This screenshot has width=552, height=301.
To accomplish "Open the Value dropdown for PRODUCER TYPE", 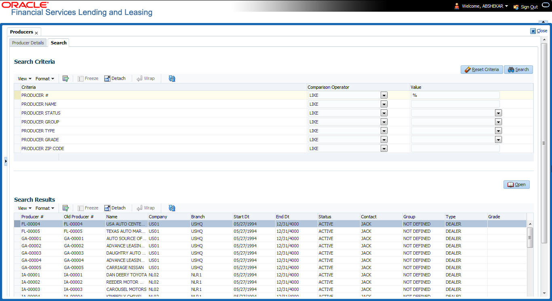I will tap(498, 131).
